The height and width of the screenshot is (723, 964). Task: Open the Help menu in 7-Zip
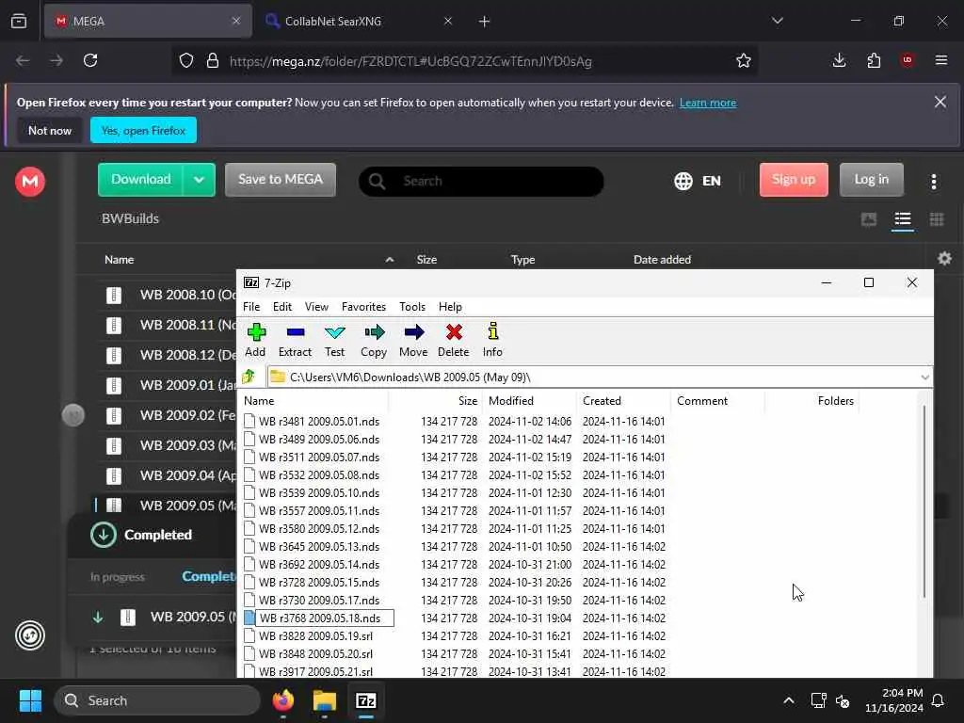[450, 306]
